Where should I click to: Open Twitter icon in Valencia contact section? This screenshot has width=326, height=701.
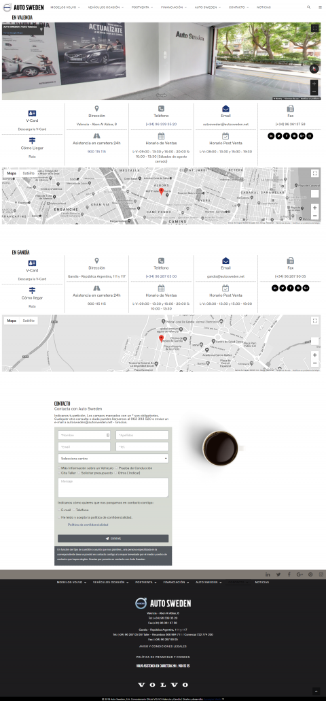(x=278, y=136)
